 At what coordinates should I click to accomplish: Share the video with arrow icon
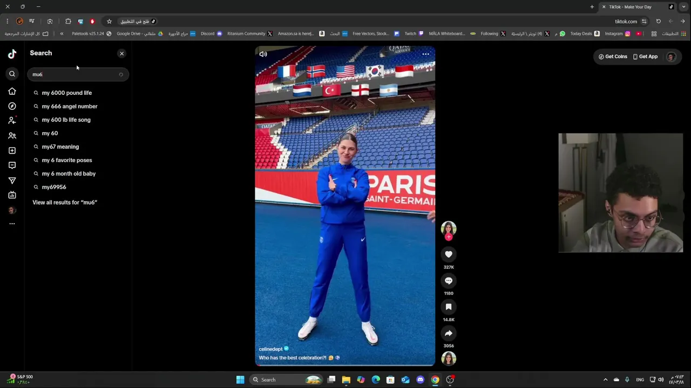click(448, 333)
